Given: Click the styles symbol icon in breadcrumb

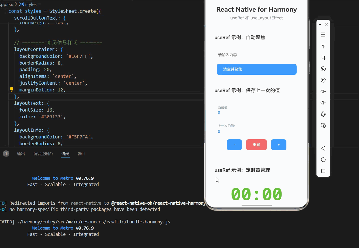Looking at the screenshot, I should pos(21,4).
